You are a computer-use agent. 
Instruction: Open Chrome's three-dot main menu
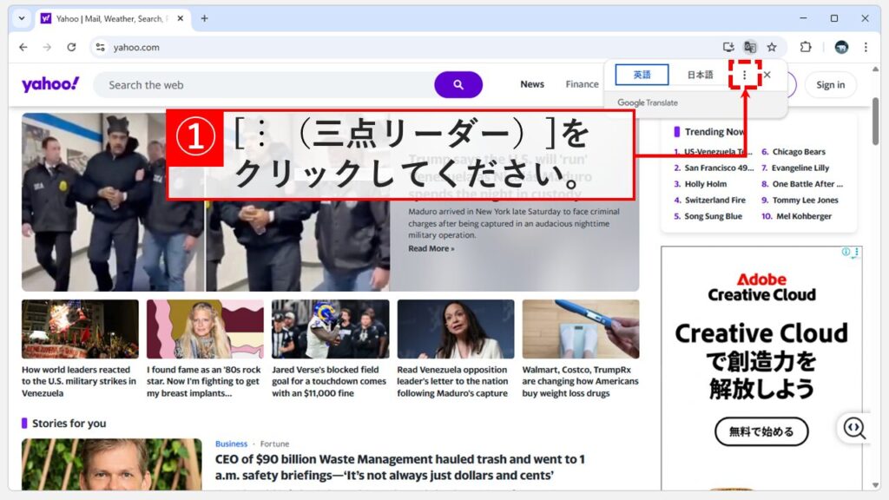(x=866, y=47)
